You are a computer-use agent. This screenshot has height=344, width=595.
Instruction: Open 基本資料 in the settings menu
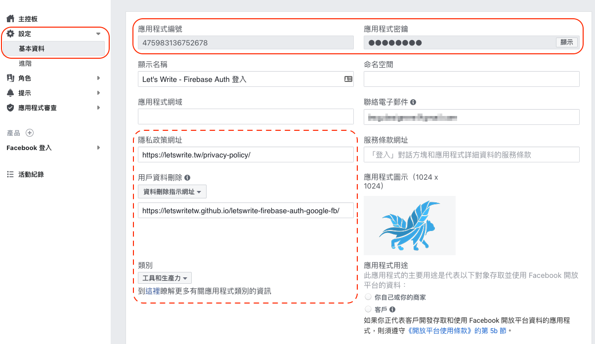[32, 48]
